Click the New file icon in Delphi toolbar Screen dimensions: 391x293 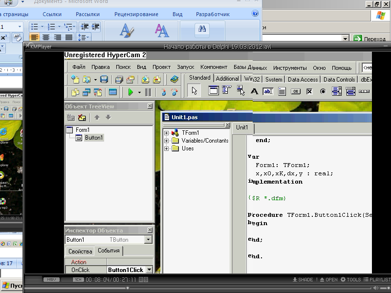(75, 80)
